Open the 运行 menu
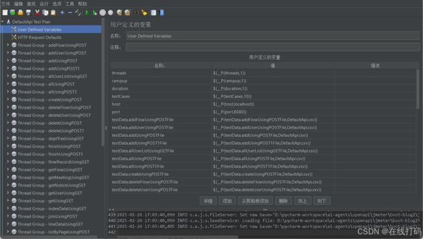The width and height of the screenshot is (423, 239). 44,4
